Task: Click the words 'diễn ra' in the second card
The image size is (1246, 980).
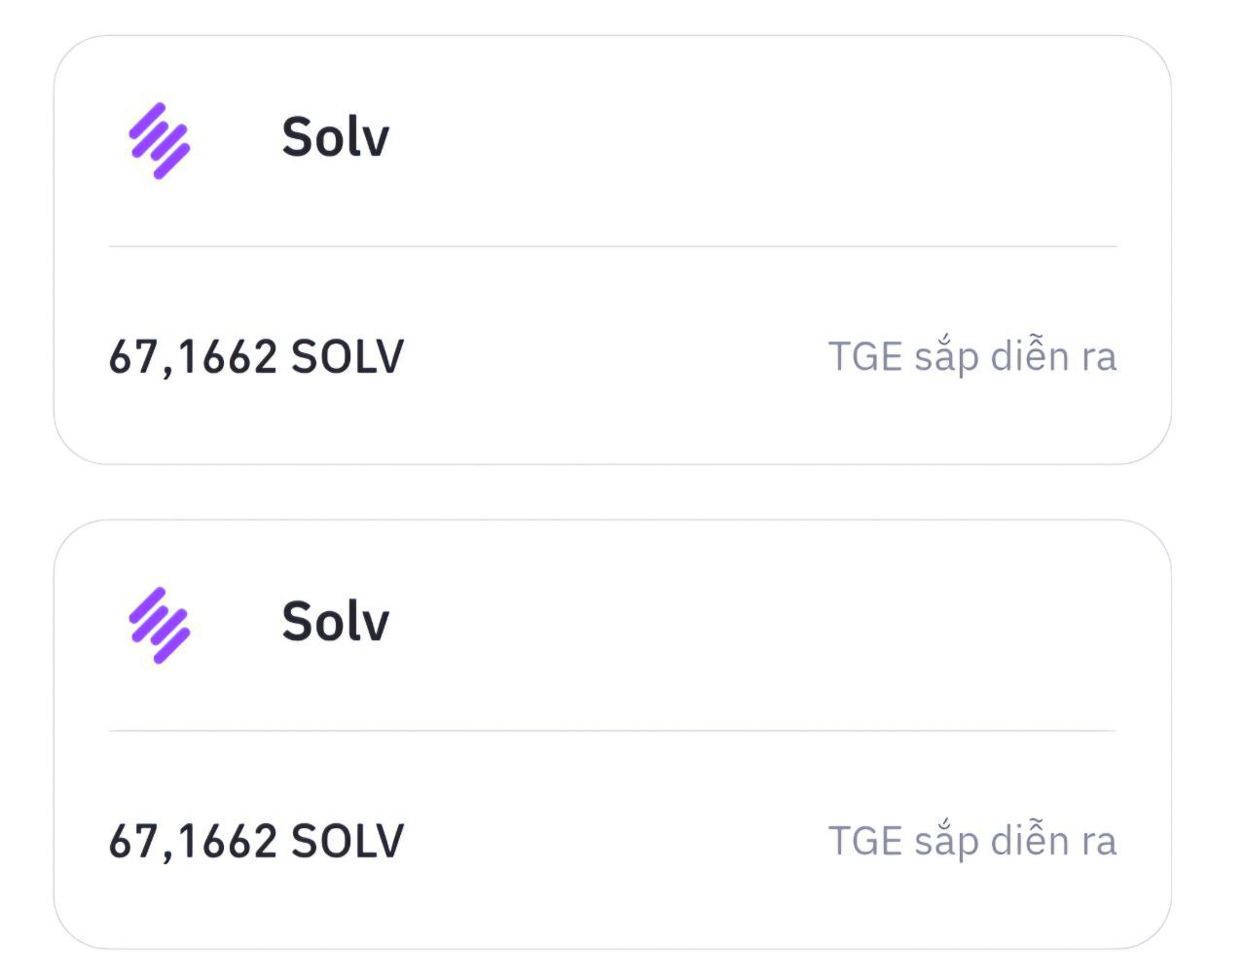Action: [x=1053, y=840]
